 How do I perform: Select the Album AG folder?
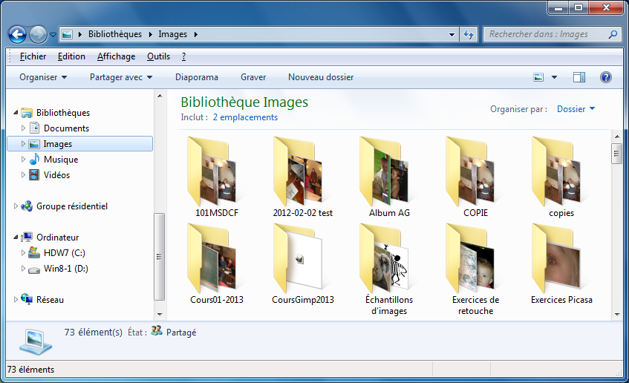[x=389, y=177]
